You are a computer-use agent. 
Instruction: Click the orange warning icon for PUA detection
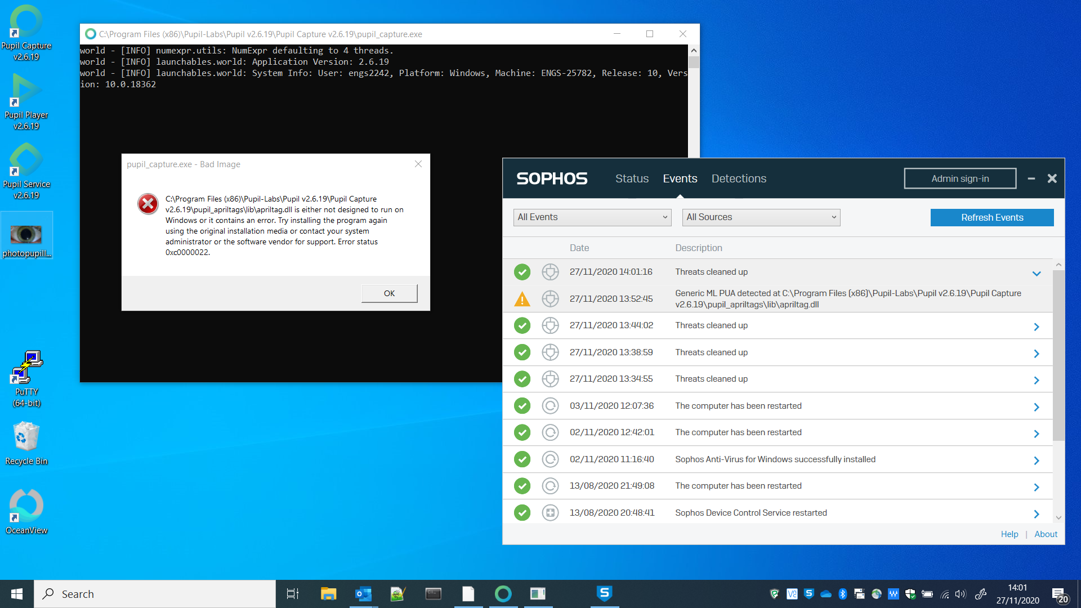coord(522,299)
